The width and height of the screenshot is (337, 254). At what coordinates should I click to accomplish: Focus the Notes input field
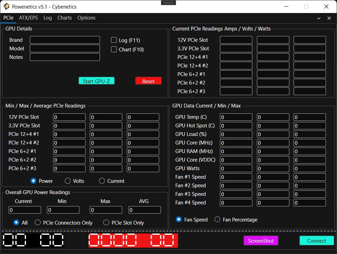(65, 57)
